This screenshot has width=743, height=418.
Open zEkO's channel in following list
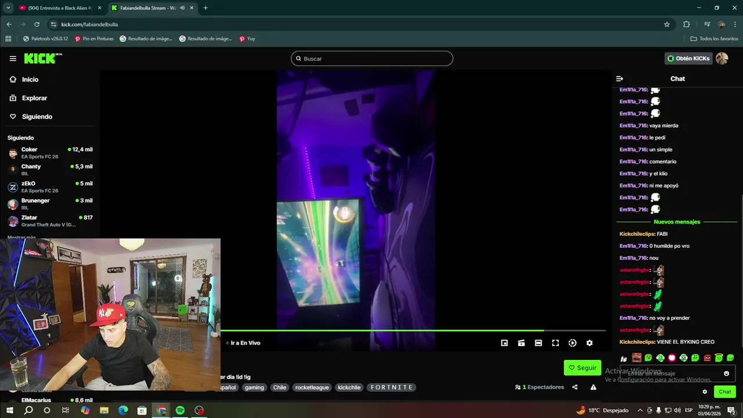pyautogui.click(x=50, y=187)
